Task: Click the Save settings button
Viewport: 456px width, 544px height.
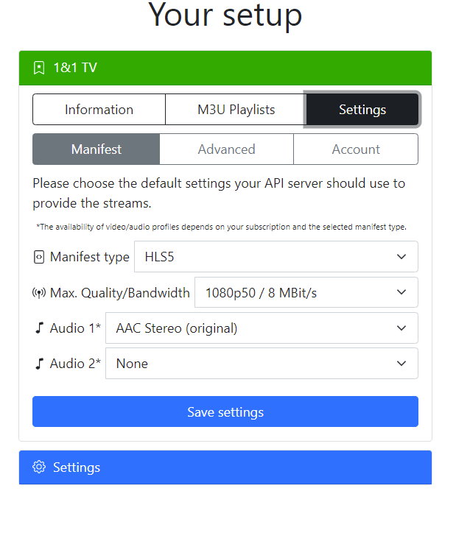Action: coord(225,411)
